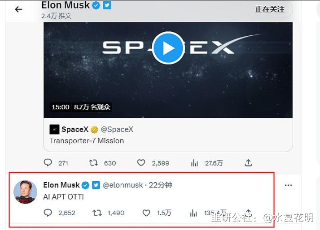Open the @elonmusk handle link
320x230 pixels.
click(x=123, y=185)
